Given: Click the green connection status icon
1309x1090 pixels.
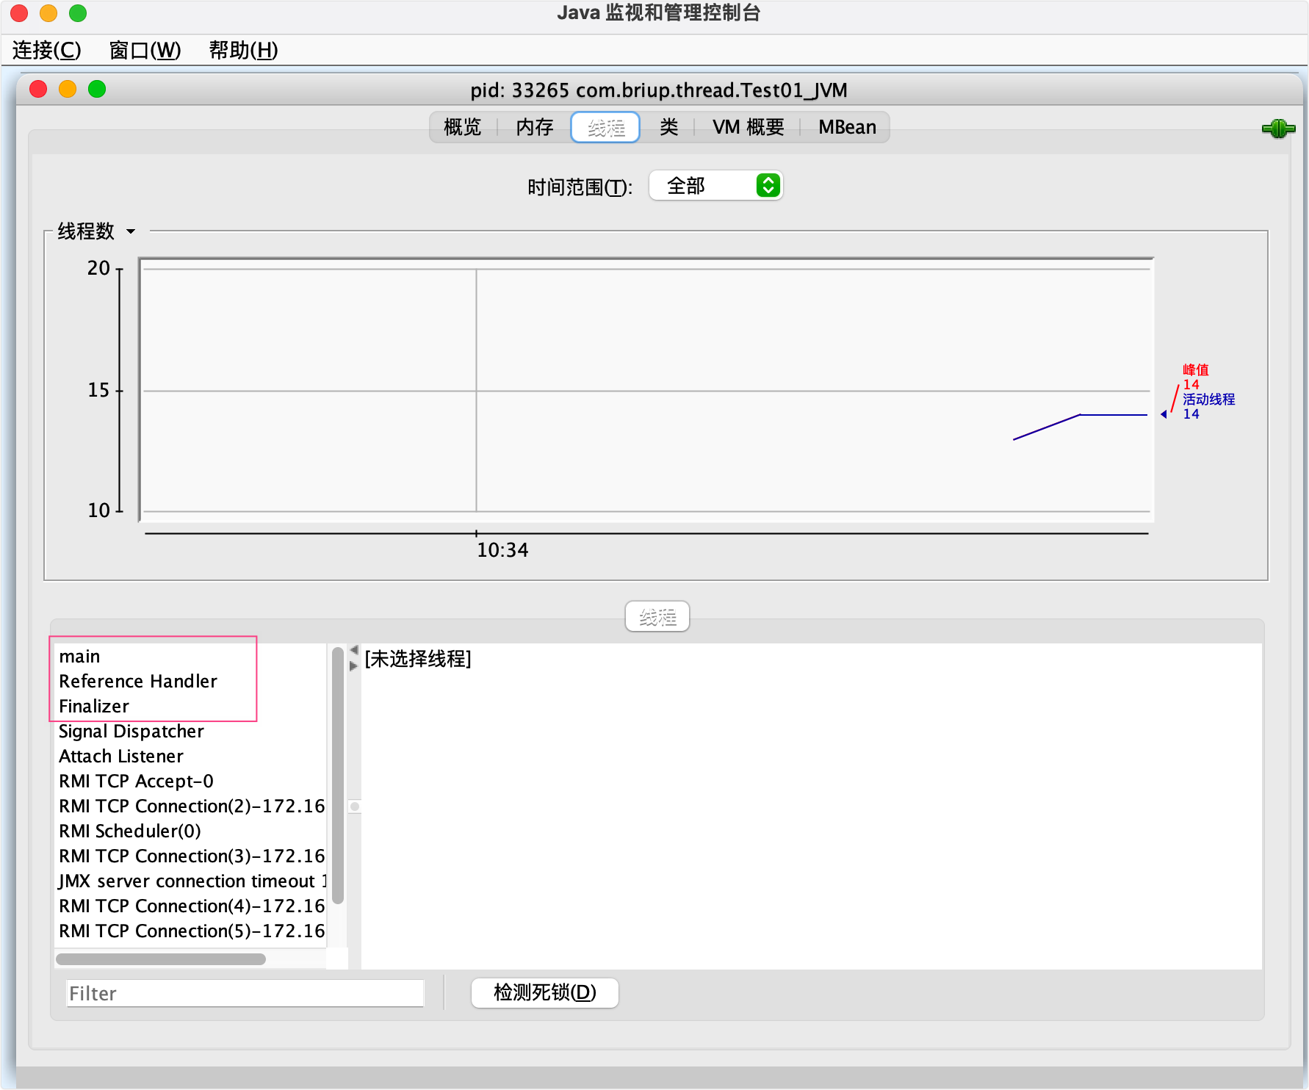Looking at the screenshot, I should pyautogui.click(x=1278, y=129).
